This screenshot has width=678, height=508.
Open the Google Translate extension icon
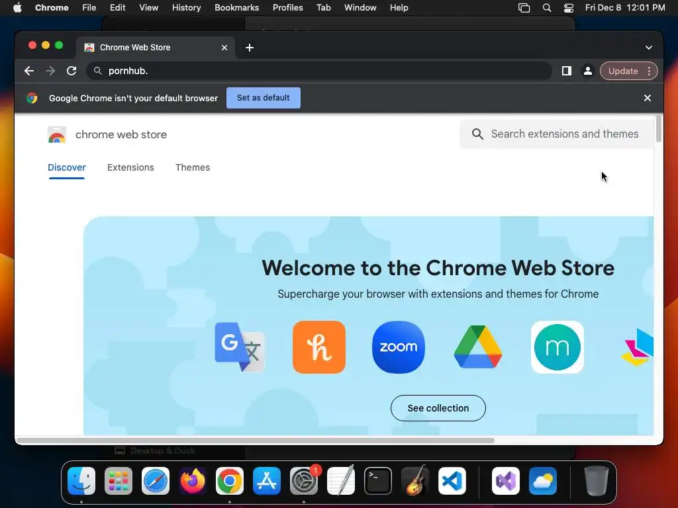(240, 347)
